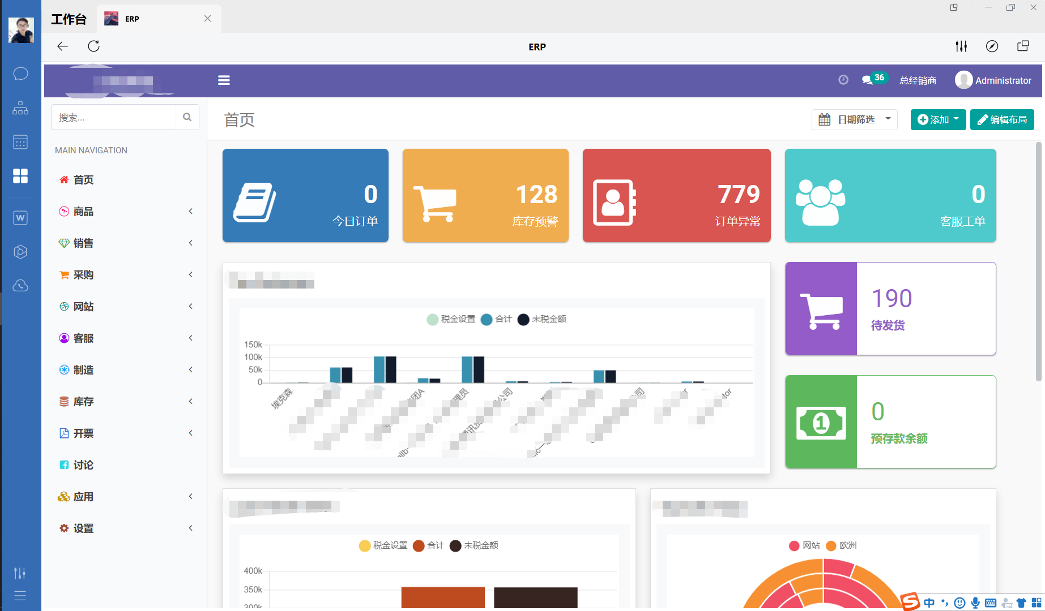This screenshot has height=611, width=1045.
Task: Open the workbench grid icon in left rail
Action: click(20, 176)
